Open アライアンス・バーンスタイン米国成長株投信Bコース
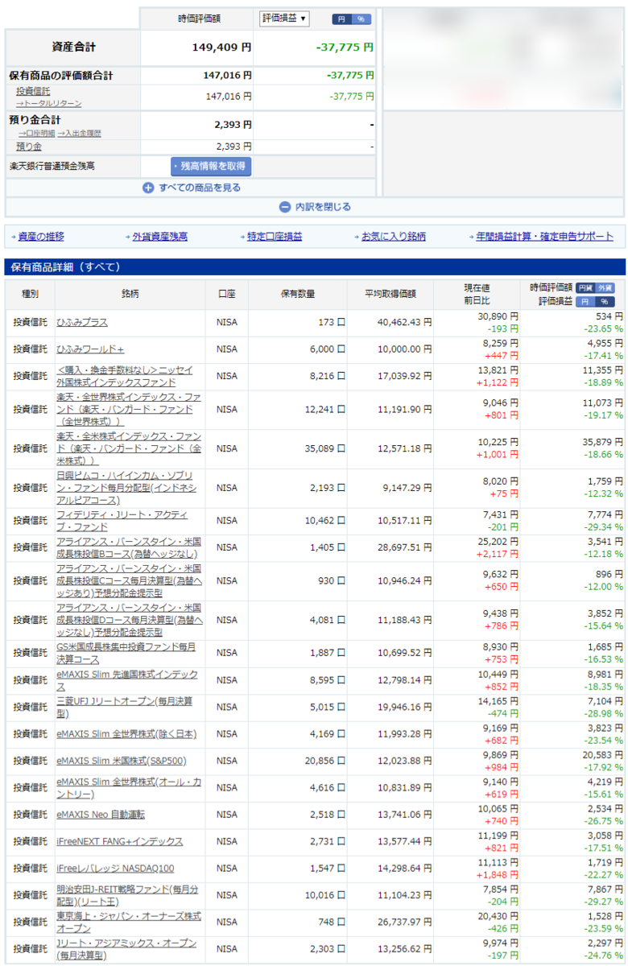The image size is (628, 966). pyautogui.click(x=129, y=547)
